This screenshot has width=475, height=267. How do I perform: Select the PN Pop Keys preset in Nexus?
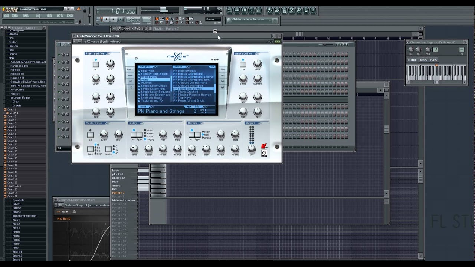click(x=182, y=98)
